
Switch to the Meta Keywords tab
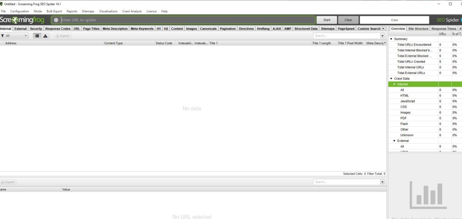point(142,28)
